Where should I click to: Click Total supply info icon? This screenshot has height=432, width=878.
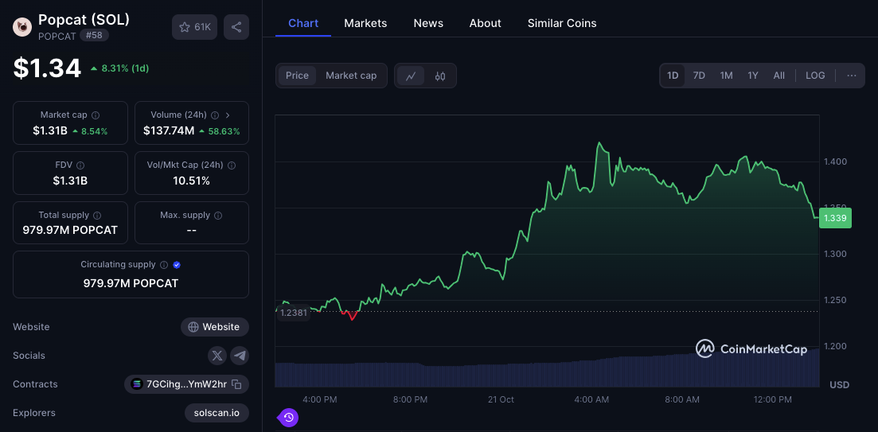tap(97, 215)
